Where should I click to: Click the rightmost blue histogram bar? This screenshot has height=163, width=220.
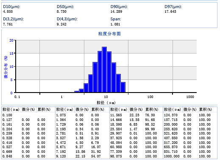coord(123,87)
